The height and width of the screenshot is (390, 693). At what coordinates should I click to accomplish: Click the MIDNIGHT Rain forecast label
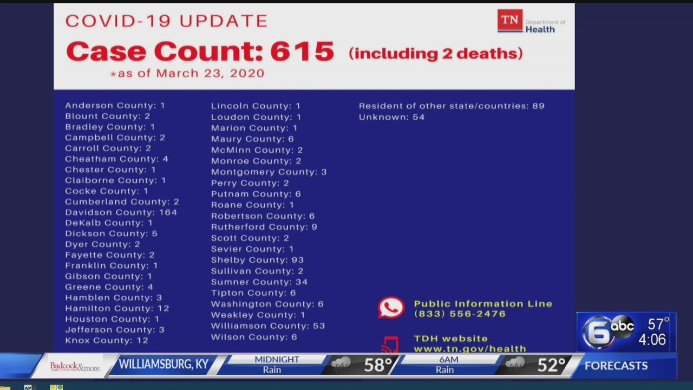tap(277, 365)
